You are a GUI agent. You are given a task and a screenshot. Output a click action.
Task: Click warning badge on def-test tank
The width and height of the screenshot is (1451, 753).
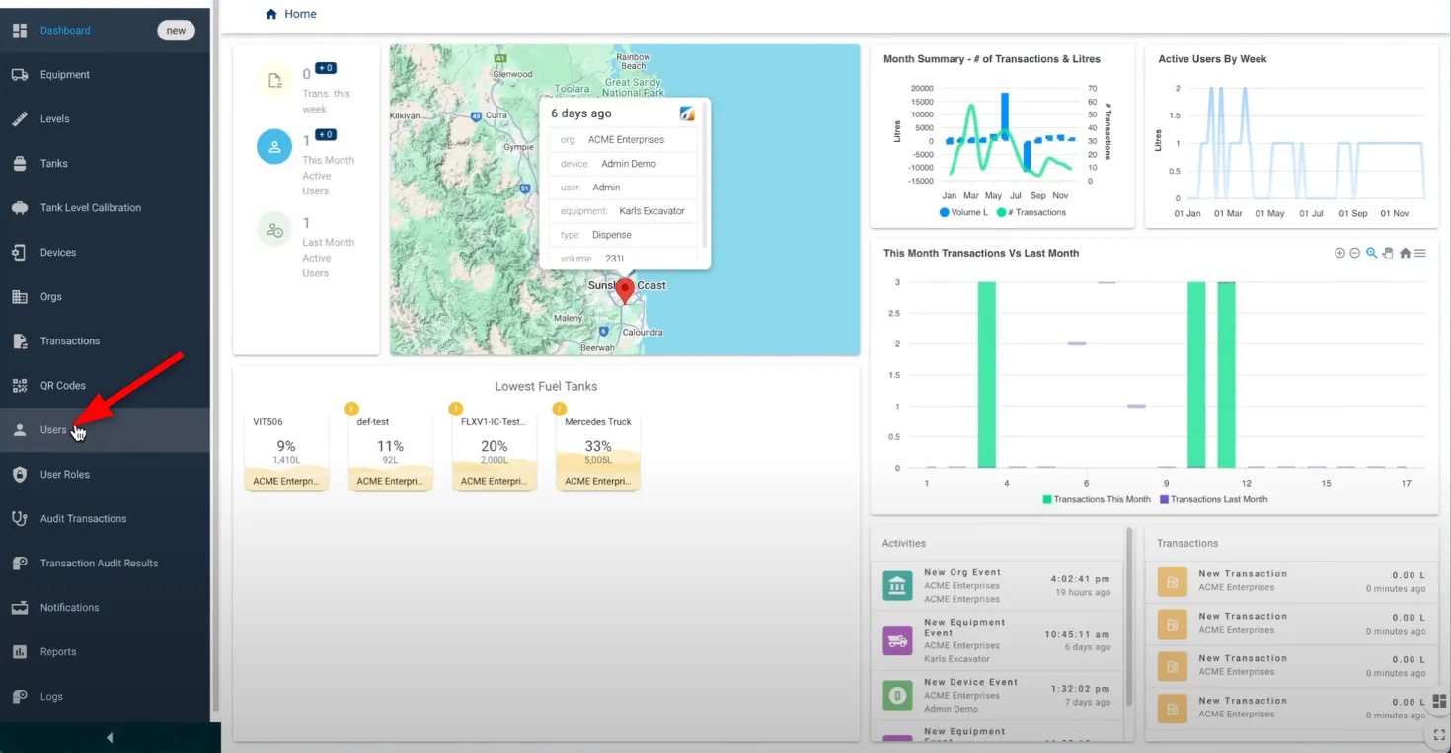pyautogui.click(x=350, y=409)
